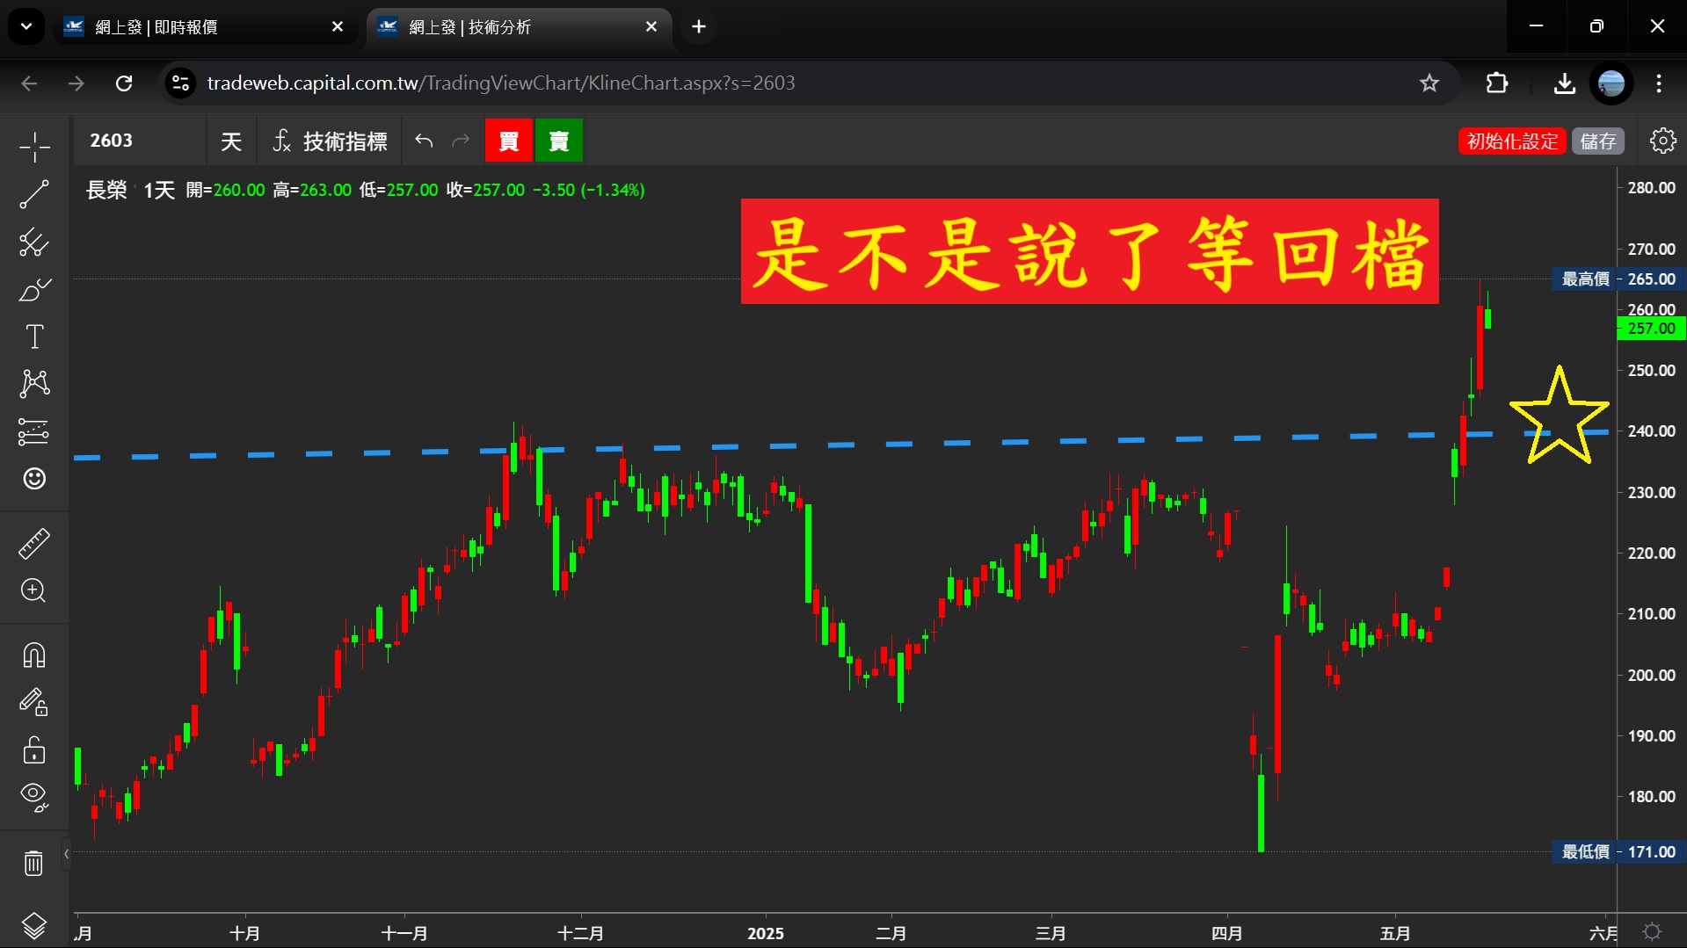Open the browser profile avatar

click(x=1611, y=83)
